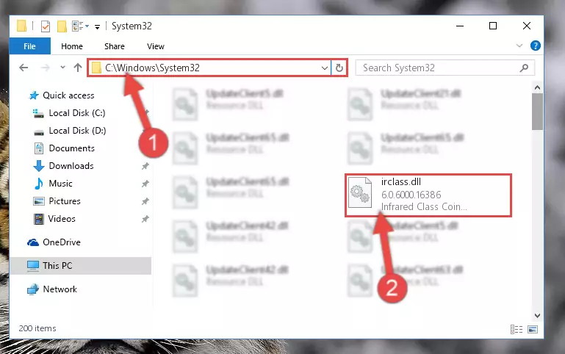This screenshot has height=354, width=565.
Task: Refresh the System32 folder view
Action: (339, 68)
